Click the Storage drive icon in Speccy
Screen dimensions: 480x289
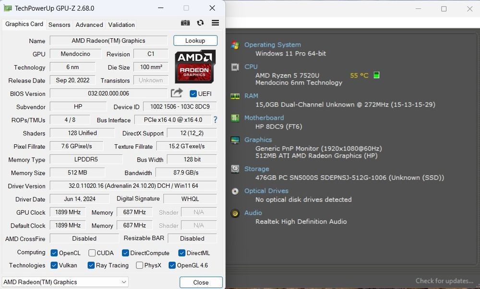click(235, 169)
